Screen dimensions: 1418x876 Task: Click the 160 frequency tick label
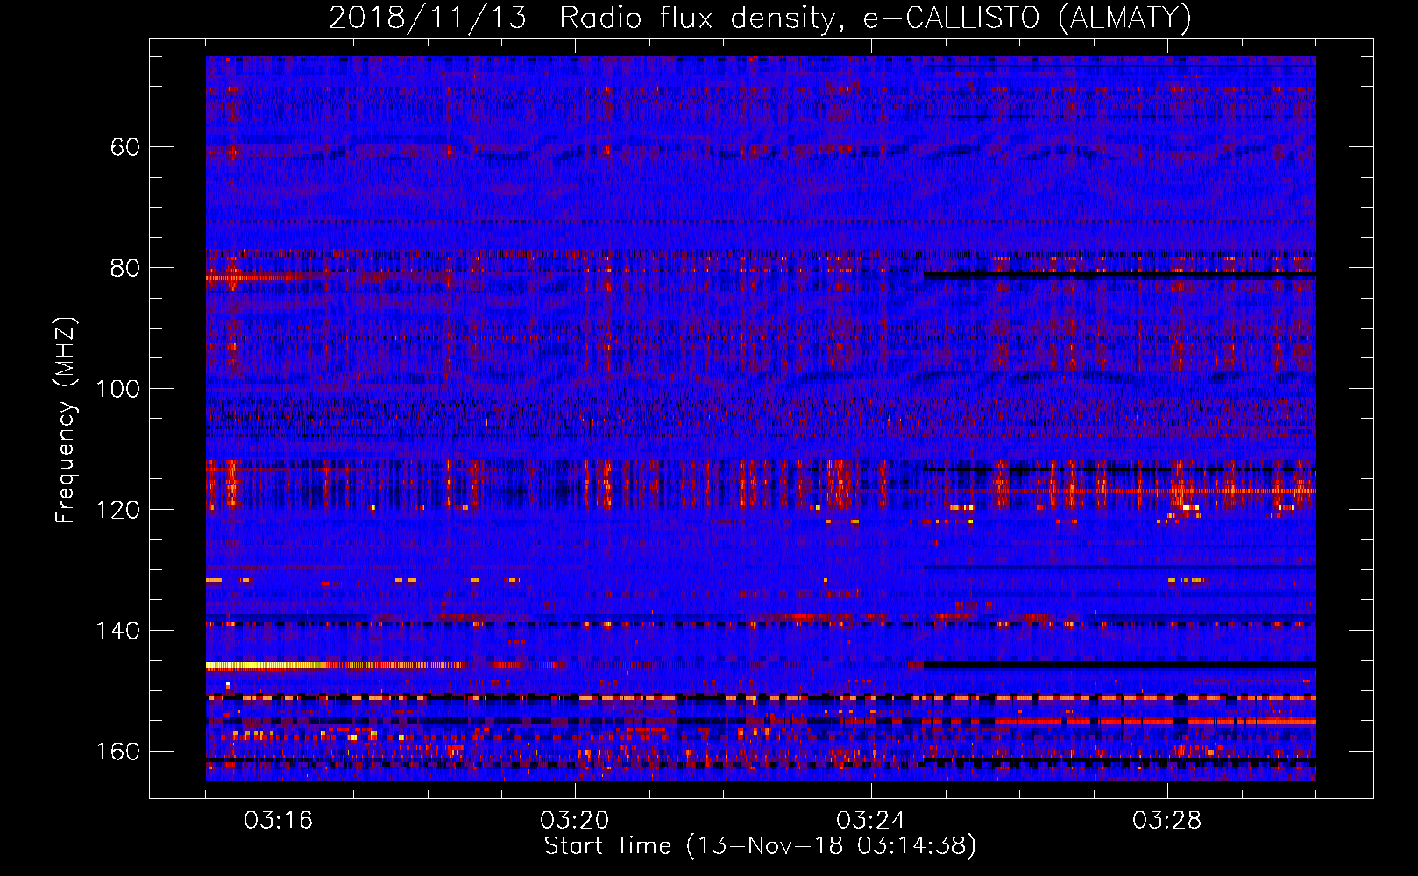click(118, 752)
